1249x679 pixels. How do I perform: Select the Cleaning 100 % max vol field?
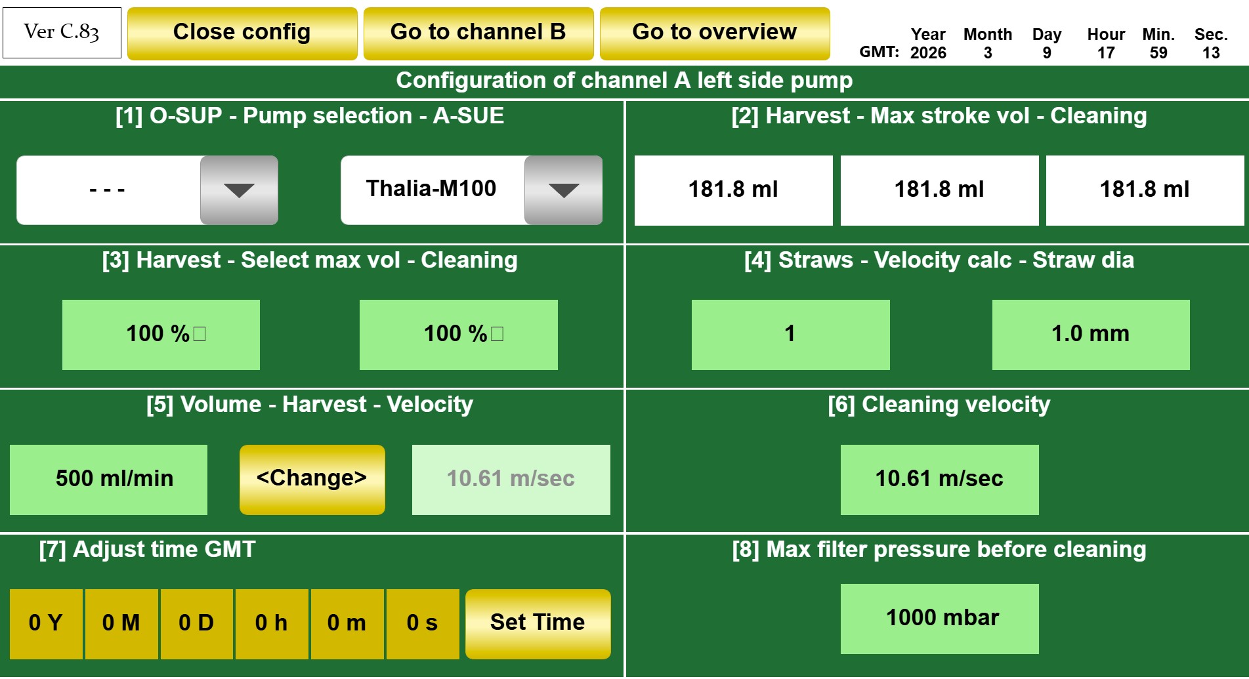click(x=458, y=334)
